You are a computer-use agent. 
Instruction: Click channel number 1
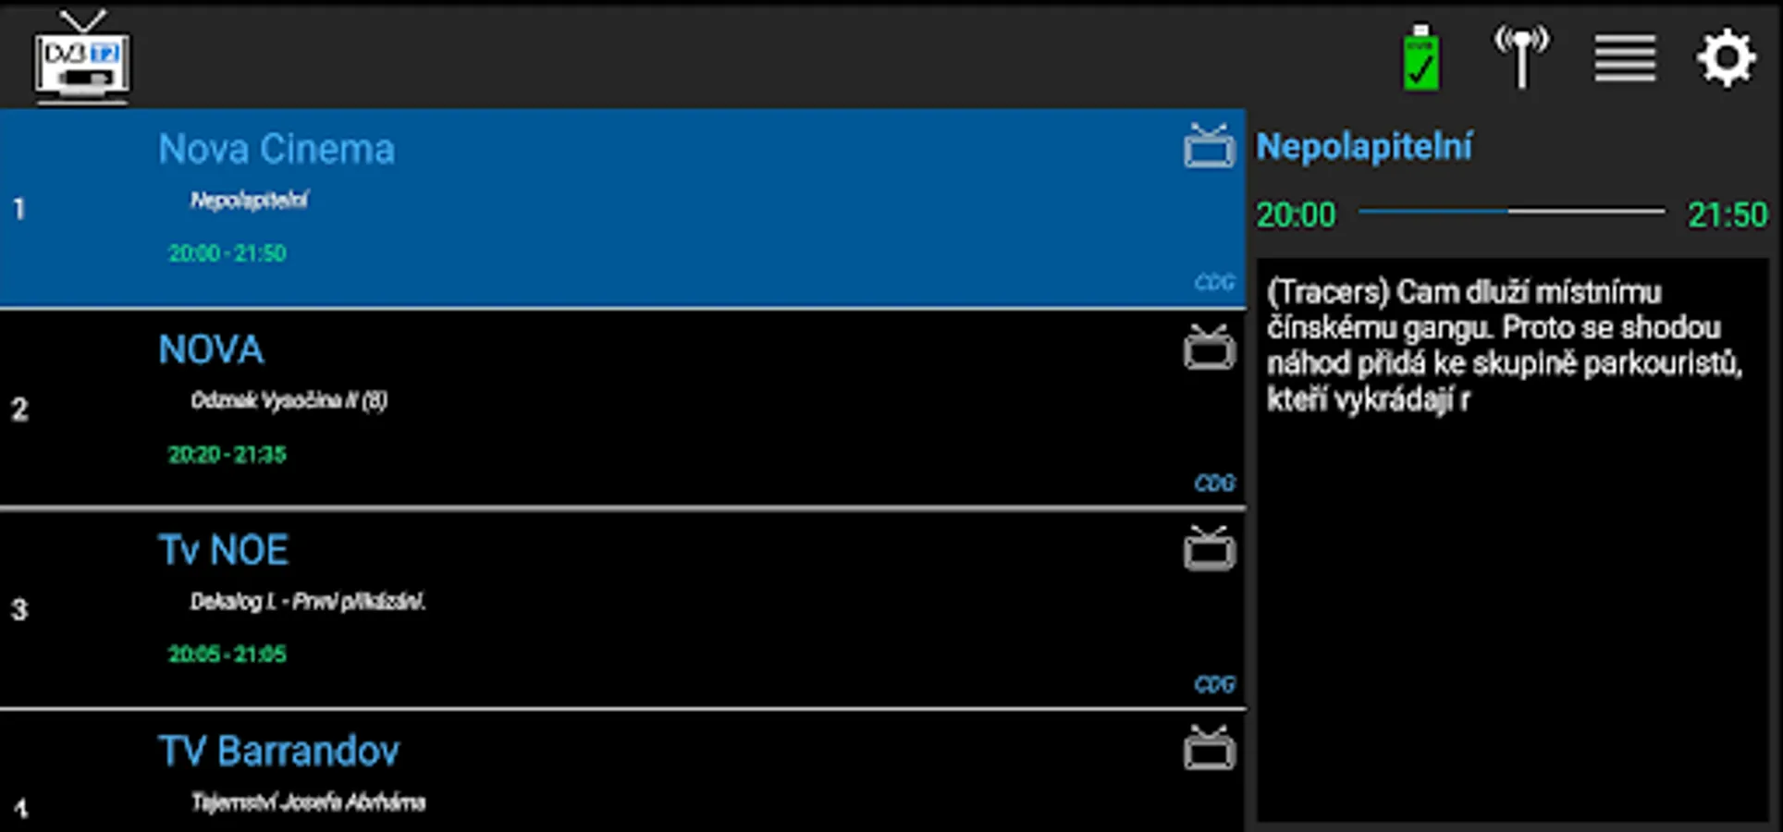click(x=18, y=209)
